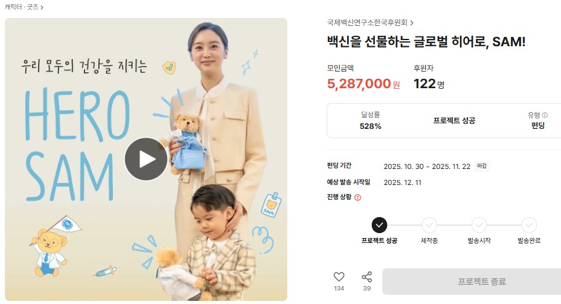Click the chevron after 국제백신연구소한국후원회
This screenshot has width=561, height=304.
tap(412, 23)
